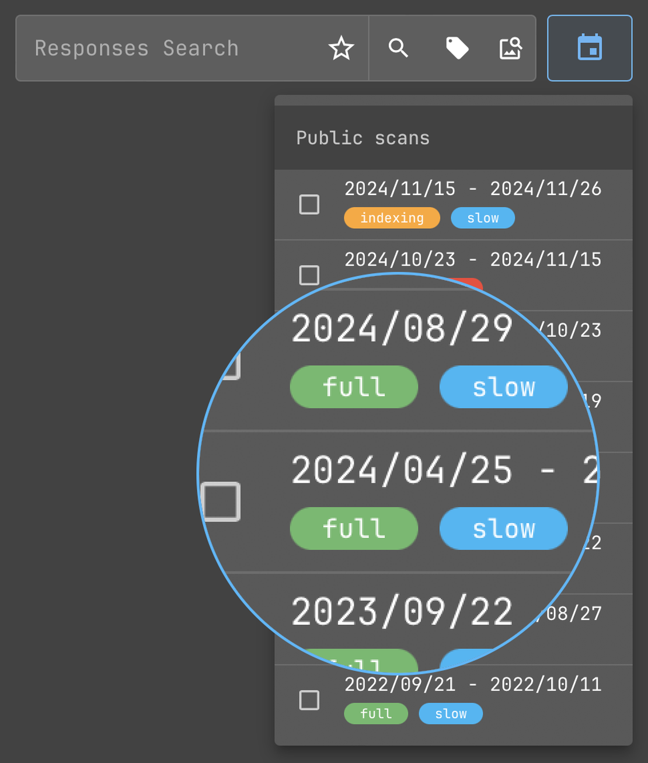Check the 2022/09/21 - 2022/10/11 scan checkbox
Image resolution: width=648 pixels, height=763 pixels.
click(309, 700)
